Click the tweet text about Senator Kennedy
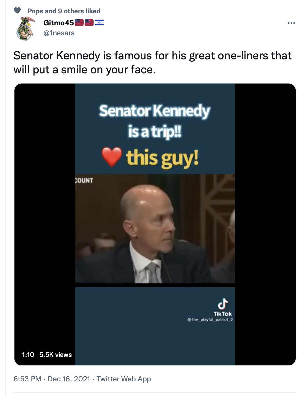Screen dimensions: 304x396 152,63
